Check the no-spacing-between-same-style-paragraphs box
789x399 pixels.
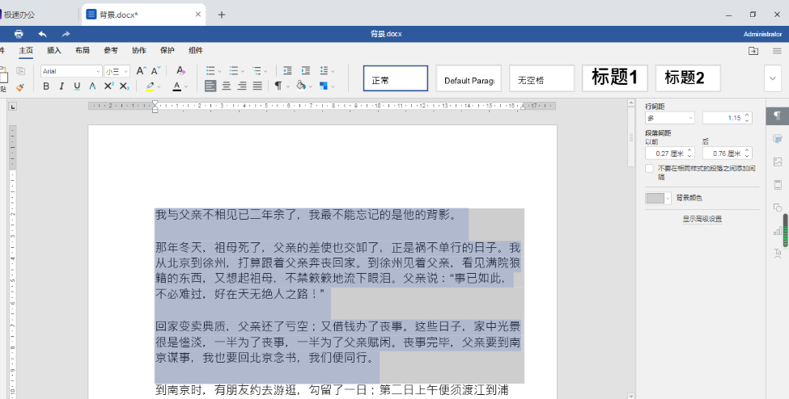pos(650,168)
